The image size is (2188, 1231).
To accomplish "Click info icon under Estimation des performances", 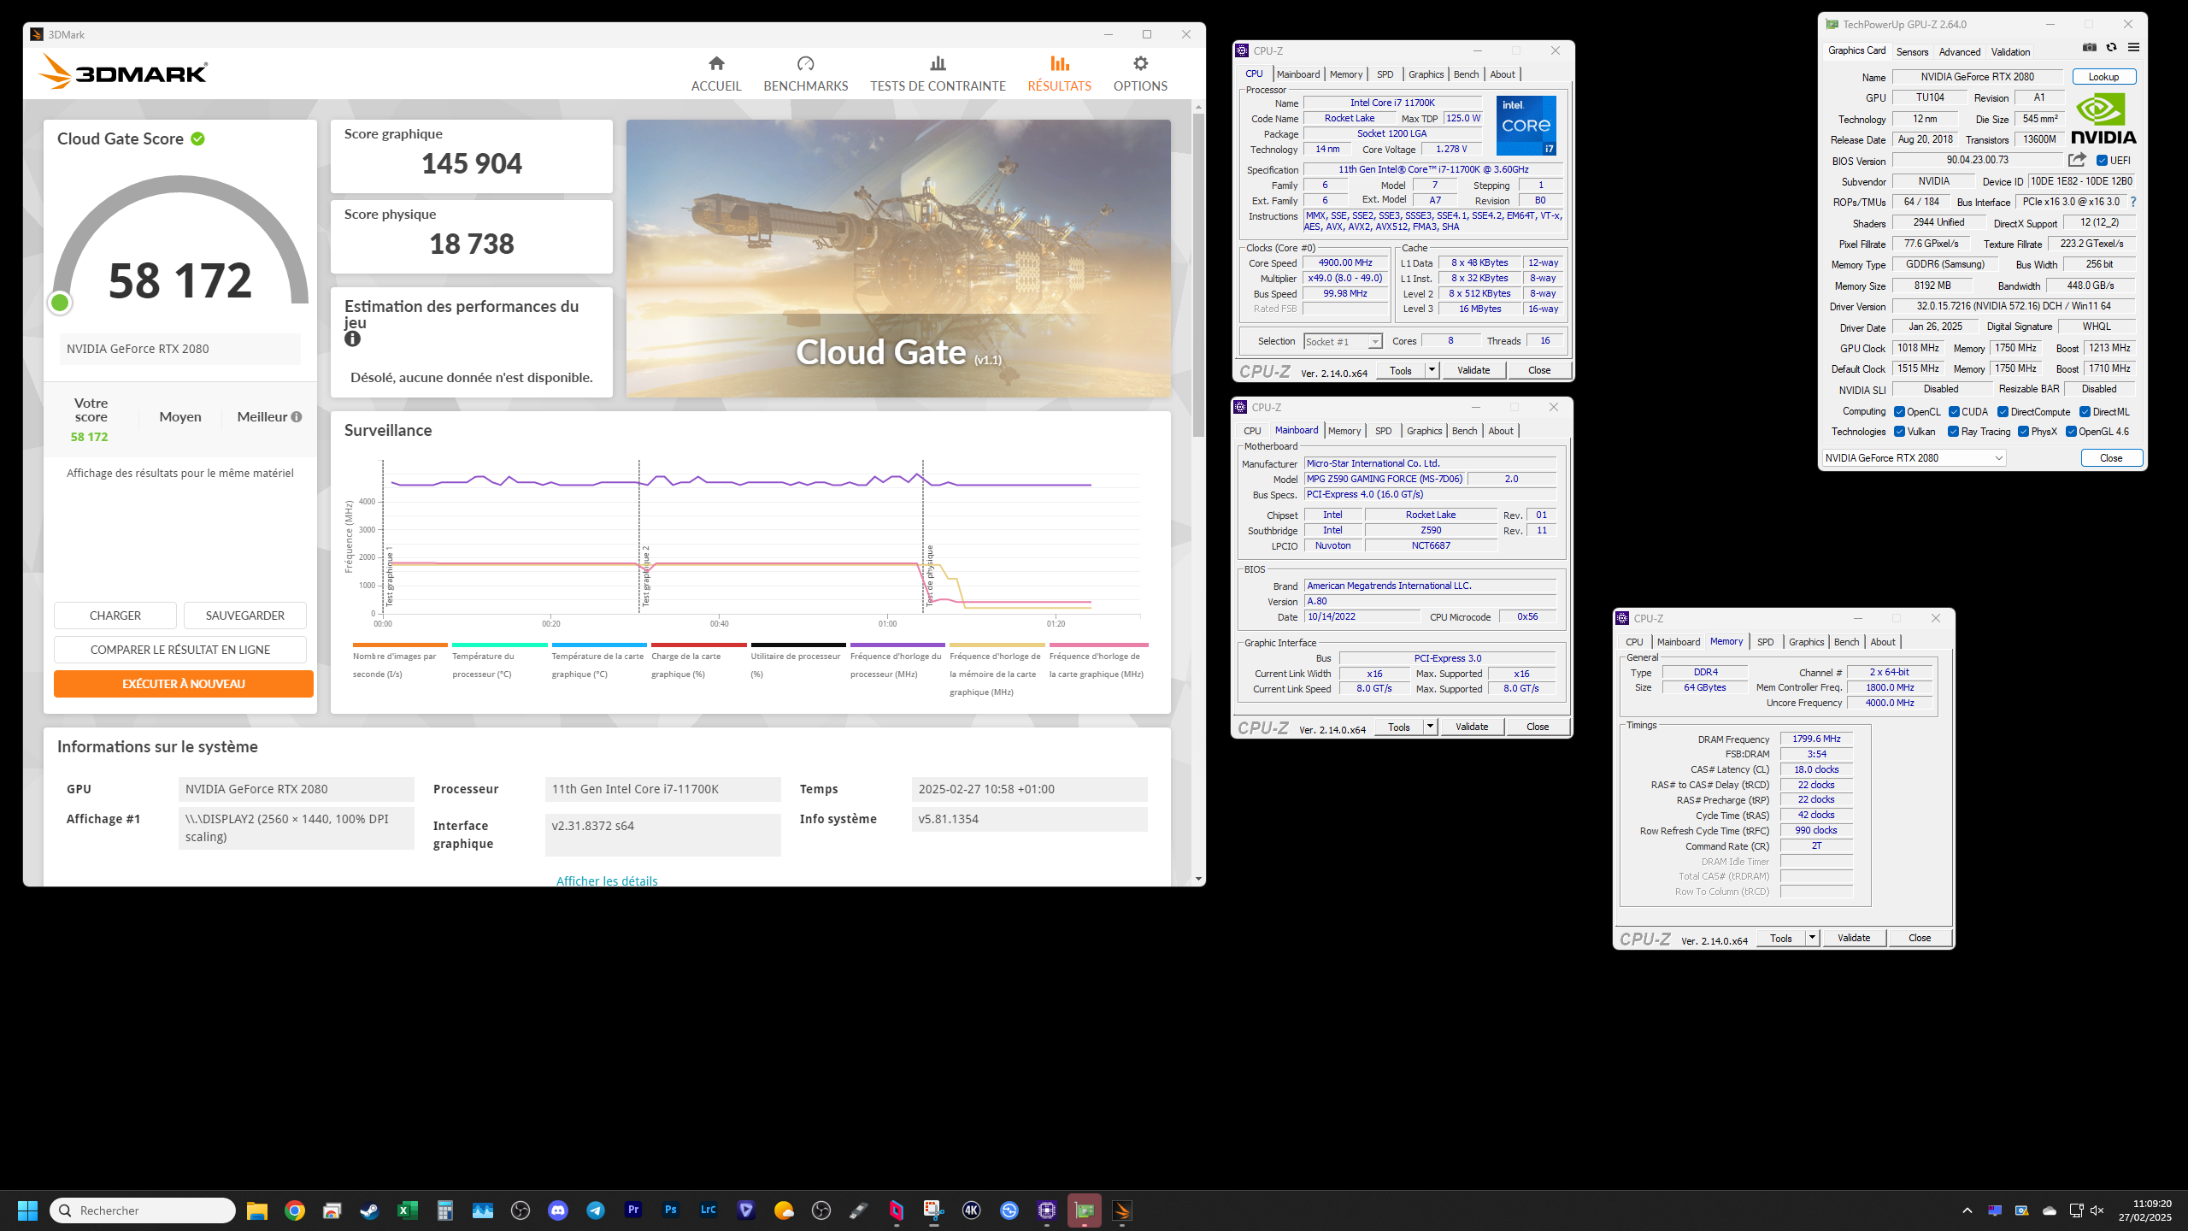I will (x=352, y=339).
